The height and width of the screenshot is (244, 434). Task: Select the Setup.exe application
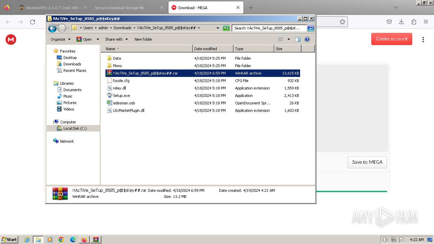coord(203,96)
